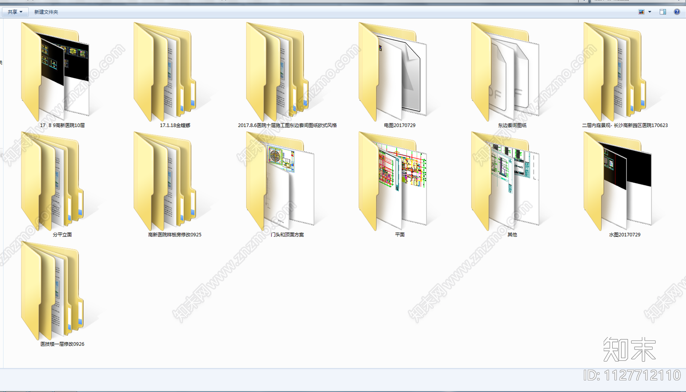
Task: Expand the view options dropdown arrow
Action: (650, 12)
